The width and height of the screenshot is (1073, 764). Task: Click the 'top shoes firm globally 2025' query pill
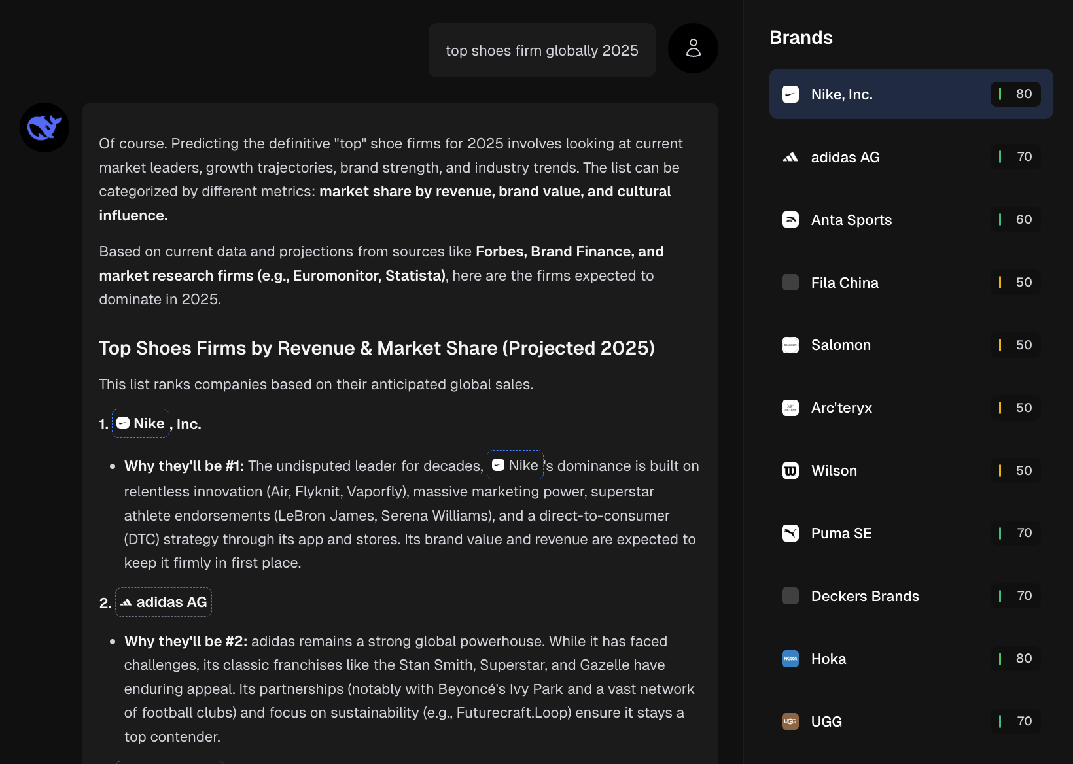click(541, 50)
